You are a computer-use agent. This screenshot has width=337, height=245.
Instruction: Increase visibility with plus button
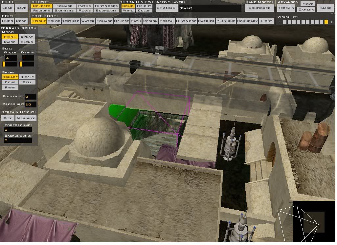[331, 22]
